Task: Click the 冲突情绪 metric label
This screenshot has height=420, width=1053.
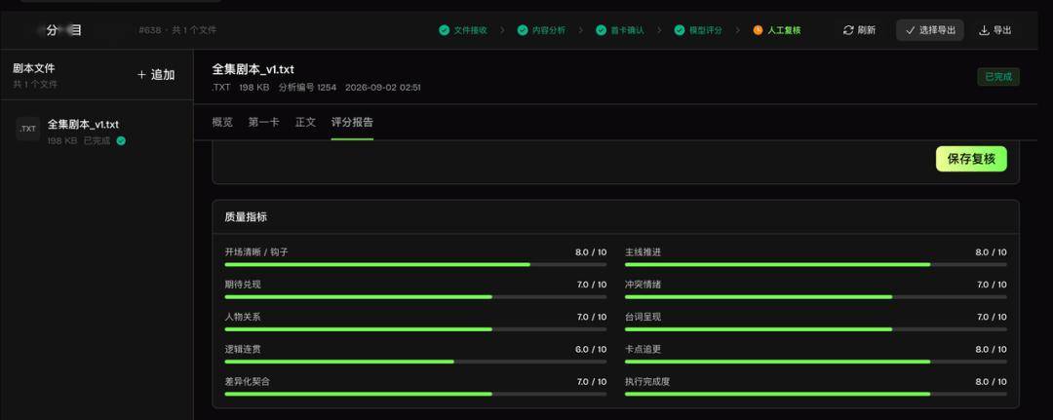Action: tap(643, 285)
